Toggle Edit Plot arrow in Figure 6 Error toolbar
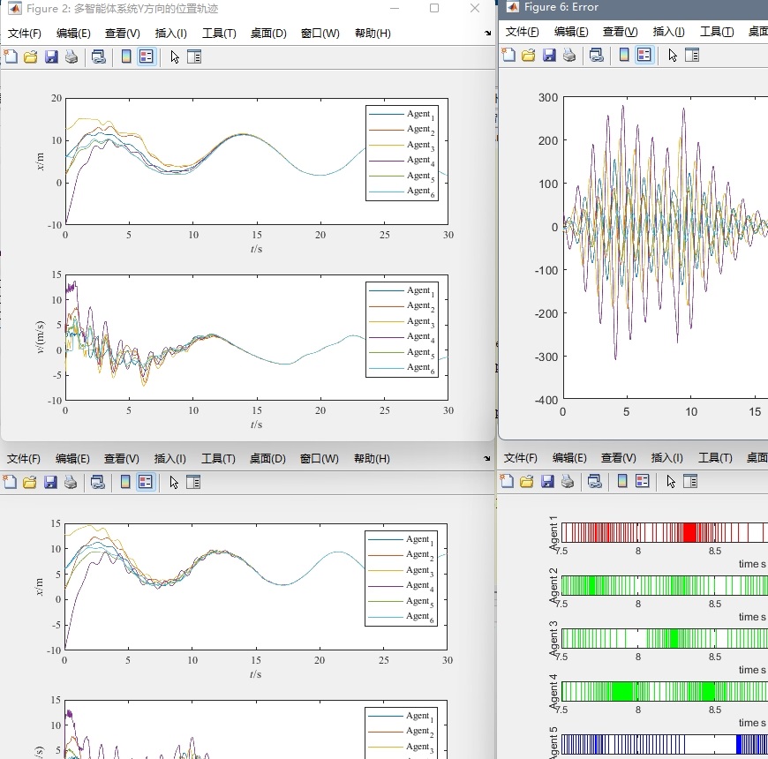 (673, 55)
